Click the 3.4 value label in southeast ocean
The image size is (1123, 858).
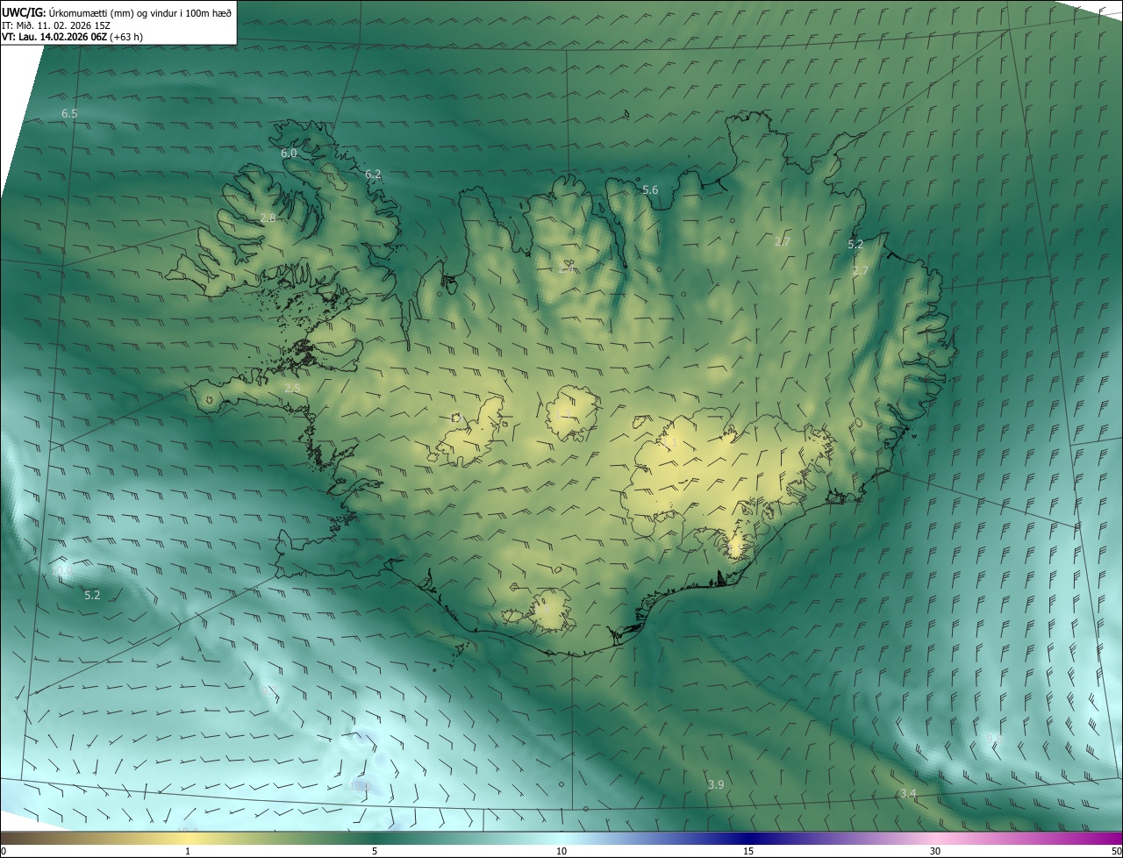[x=908, y=794]
